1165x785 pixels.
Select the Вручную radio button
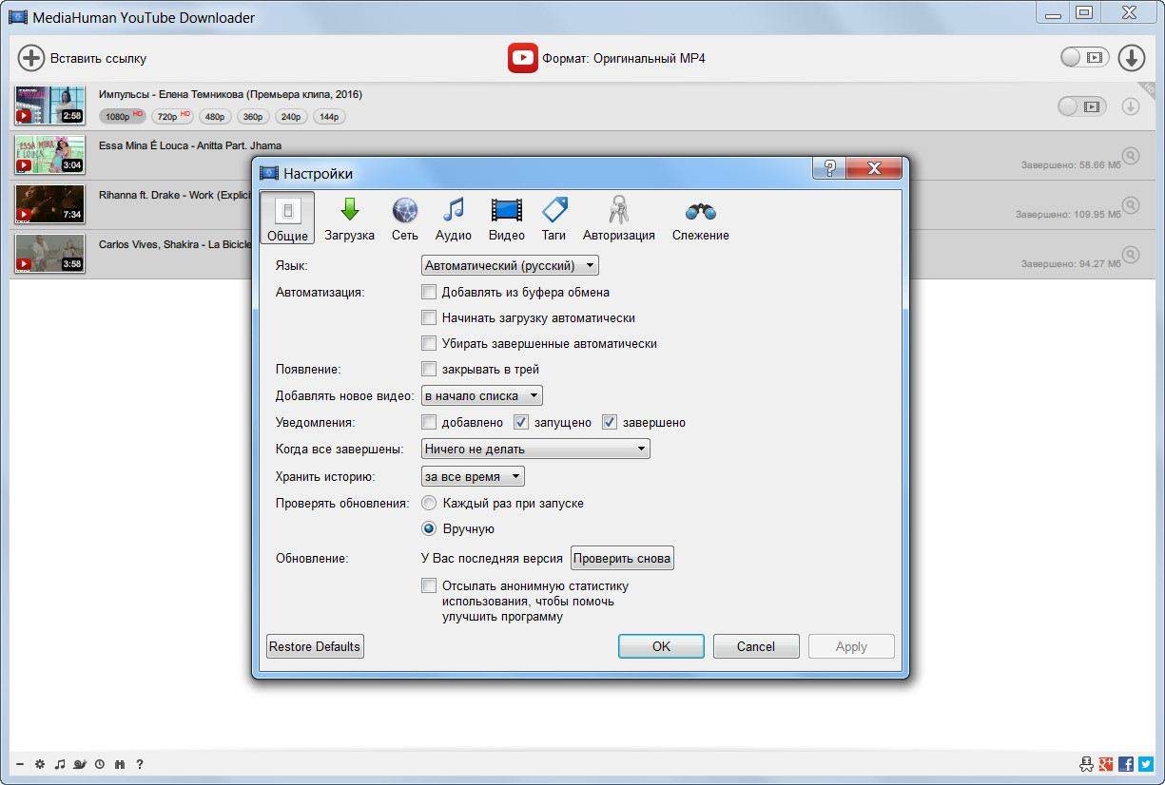[x=429, y=528]
